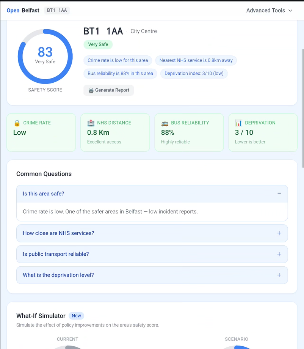Click the Advanced Tools chevron arrow
Image resolution: width=304 pixels, height=349 pixels.
290,11
